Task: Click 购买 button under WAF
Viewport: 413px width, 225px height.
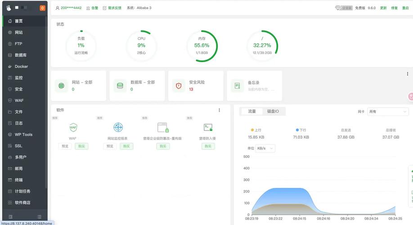Action: point(81,146)
